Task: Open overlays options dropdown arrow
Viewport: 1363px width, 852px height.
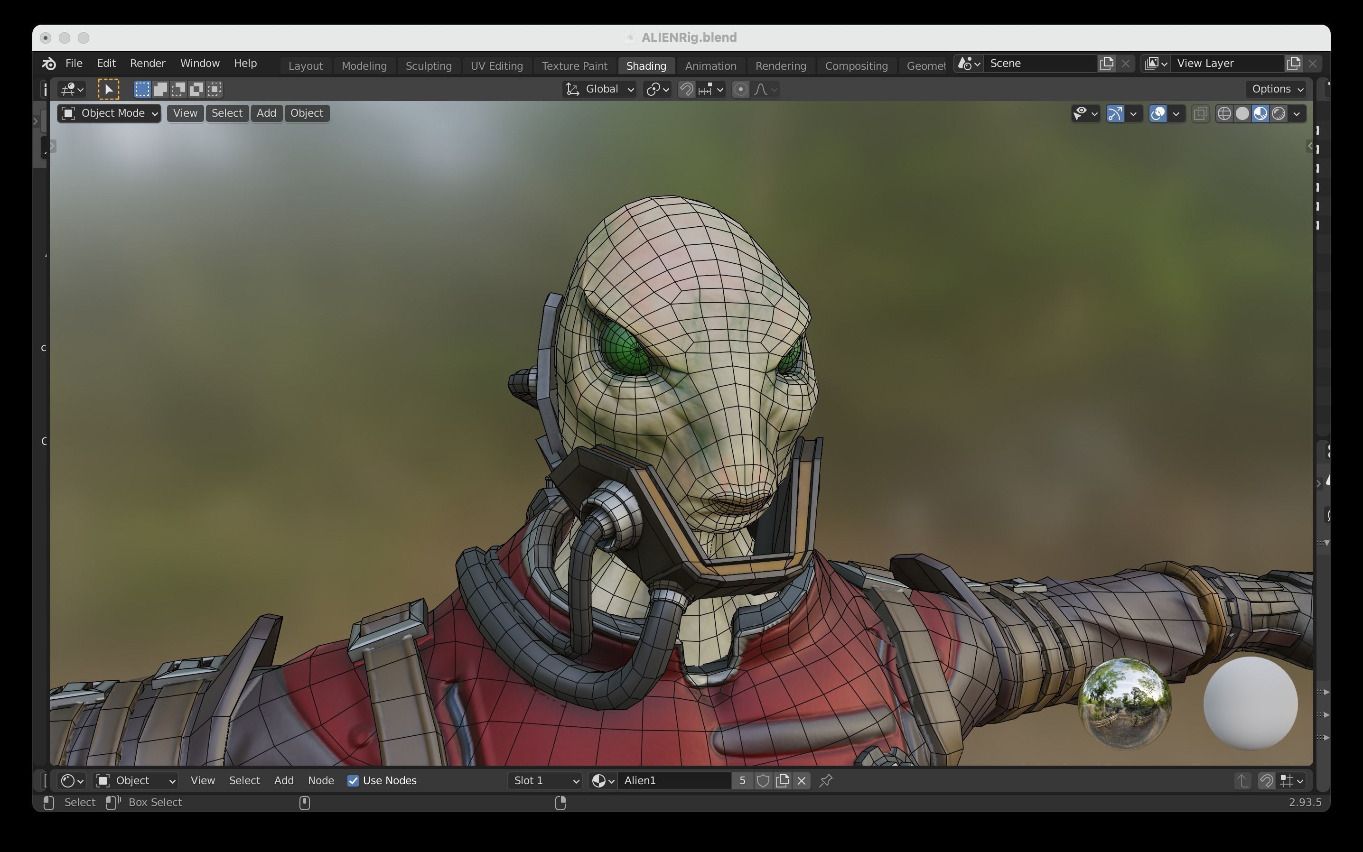Action: 1176,114
